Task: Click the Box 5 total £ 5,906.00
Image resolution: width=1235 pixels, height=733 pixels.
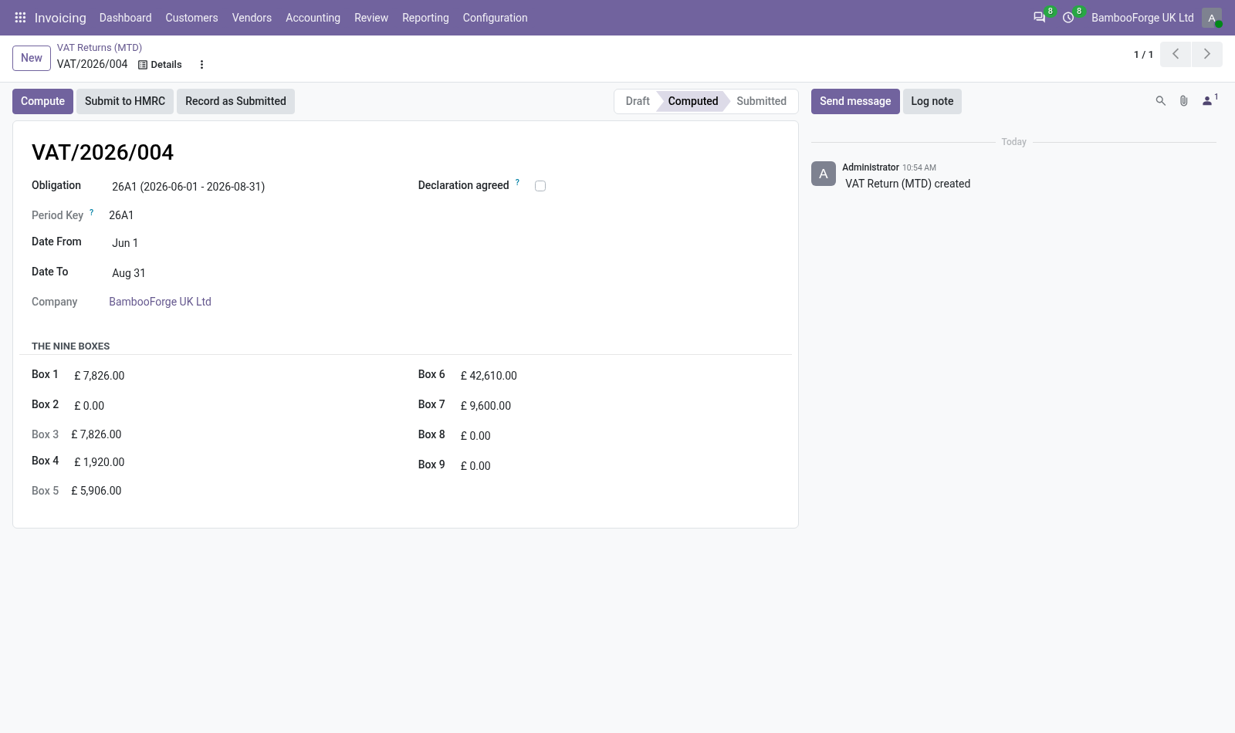Action: 96,491
